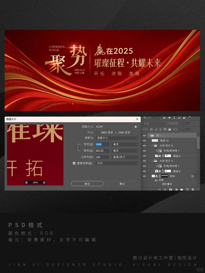This screenshot has width=205, height=273.
Task: Add a layer mask at panel bottom
Action: [171, 189]
